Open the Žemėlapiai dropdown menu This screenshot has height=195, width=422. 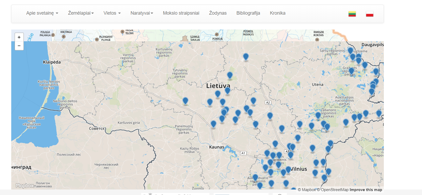coord(81,13)
